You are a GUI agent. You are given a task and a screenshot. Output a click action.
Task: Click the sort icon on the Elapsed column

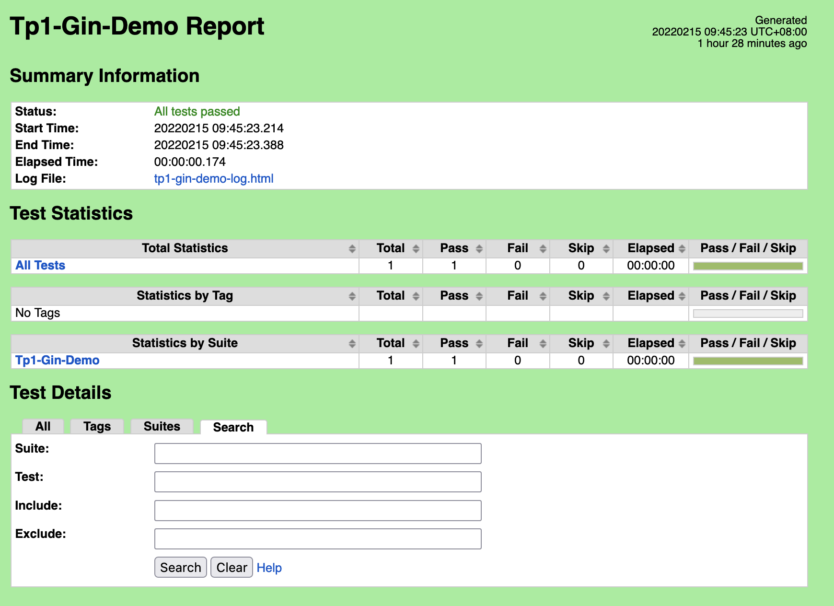[x=683, y=248]
